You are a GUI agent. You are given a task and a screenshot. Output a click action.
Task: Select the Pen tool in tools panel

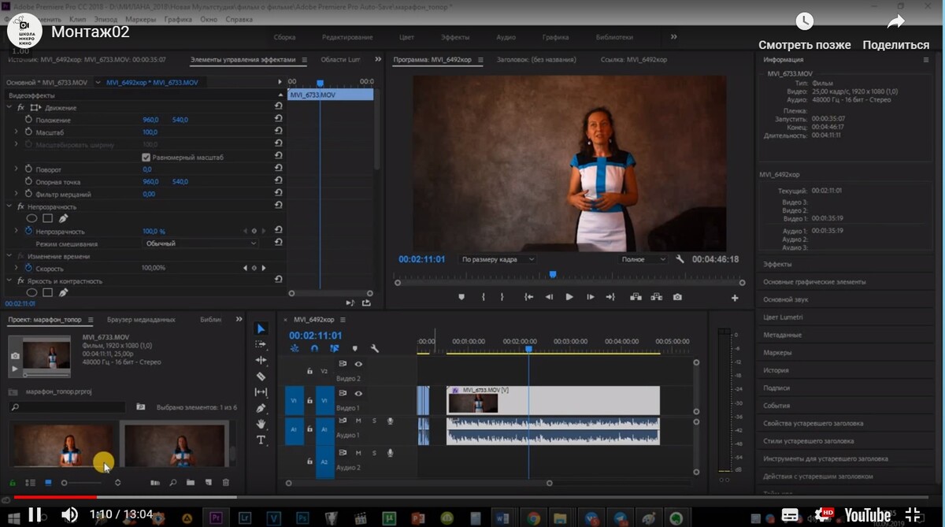[261, 408]
